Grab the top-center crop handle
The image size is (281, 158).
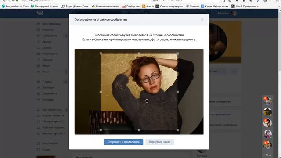[139, 54]
